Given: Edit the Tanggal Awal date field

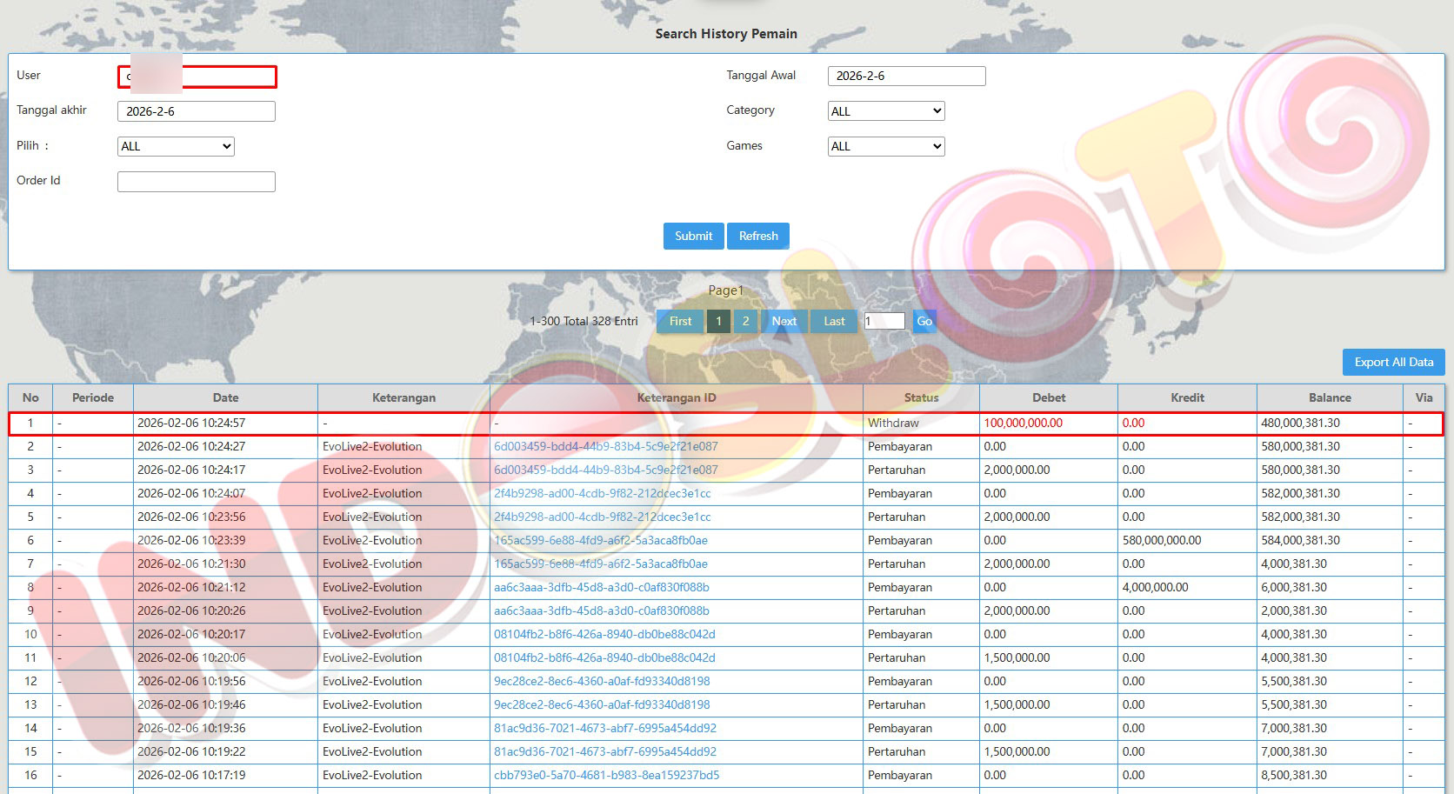Looking at the screenshot, I should point(906,76).
